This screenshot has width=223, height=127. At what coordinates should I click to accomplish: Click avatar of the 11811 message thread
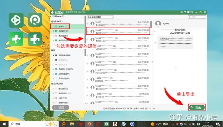click(92, 71)
